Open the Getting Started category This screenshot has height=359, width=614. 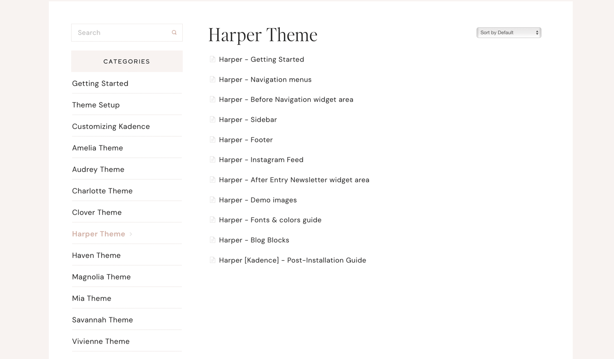click(x=100, y=84)
